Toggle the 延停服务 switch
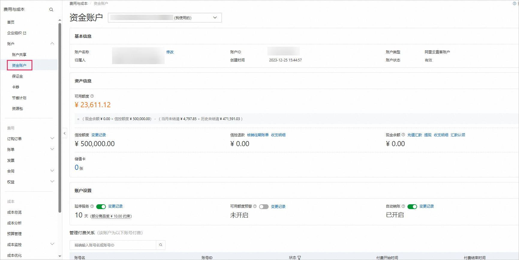519x260 pixels. 101,206
